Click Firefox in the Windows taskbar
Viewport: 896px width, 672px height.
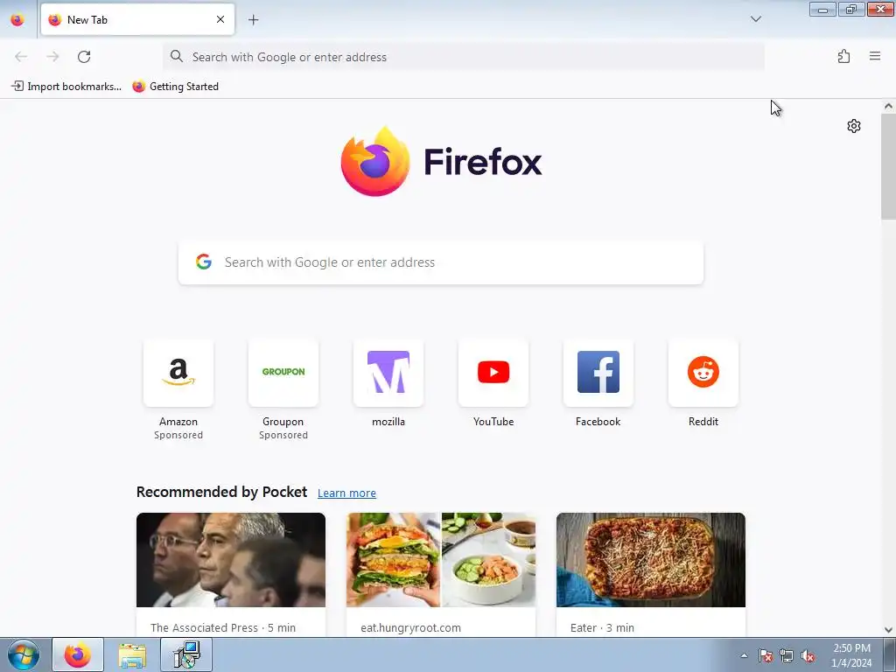[78, 654]
